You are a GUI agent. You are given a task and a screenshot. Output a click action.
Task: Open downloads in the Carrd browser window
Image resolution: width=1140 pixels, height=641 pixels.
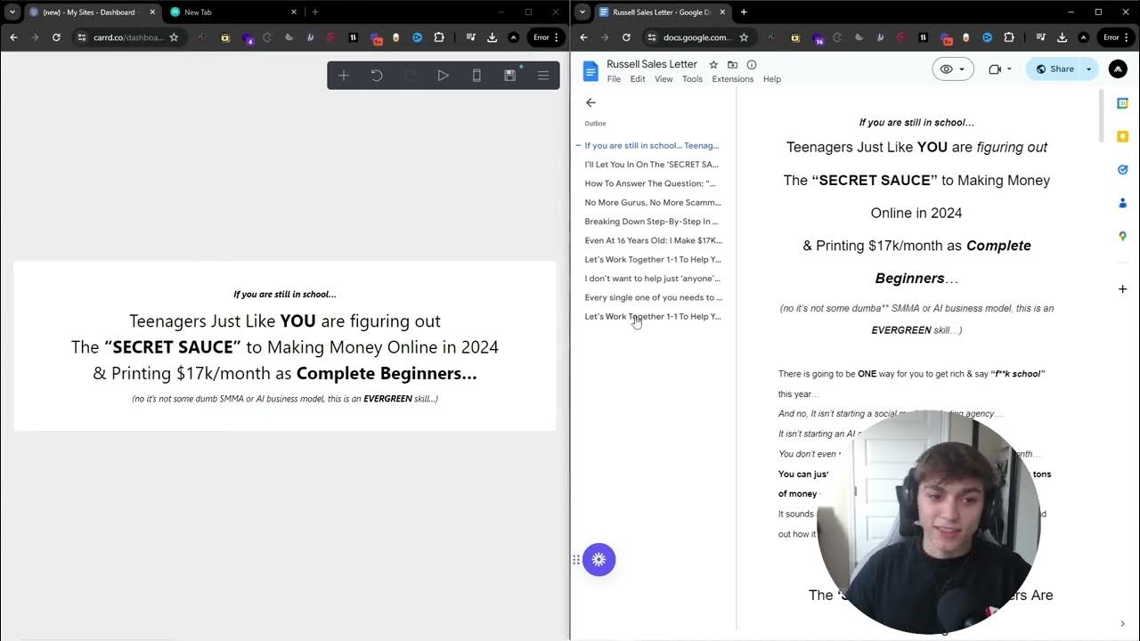(492, 37)
